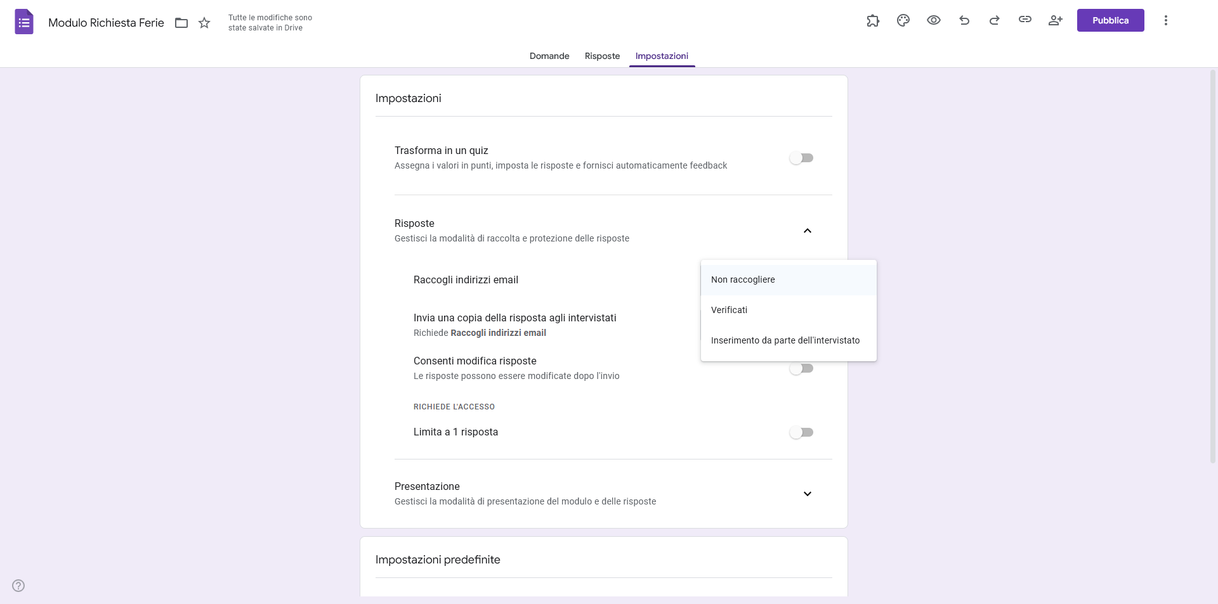Viewport: 1218px width, 604px height.
Task: Turn on Consenti modifica risposte
Action: [802, 368]
